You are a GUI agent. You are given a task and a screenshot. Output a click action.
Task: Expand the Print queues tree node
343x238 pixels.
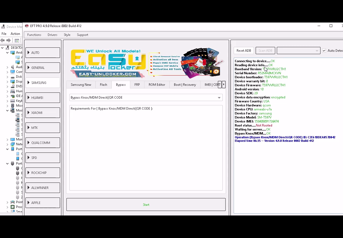point(8,202)
